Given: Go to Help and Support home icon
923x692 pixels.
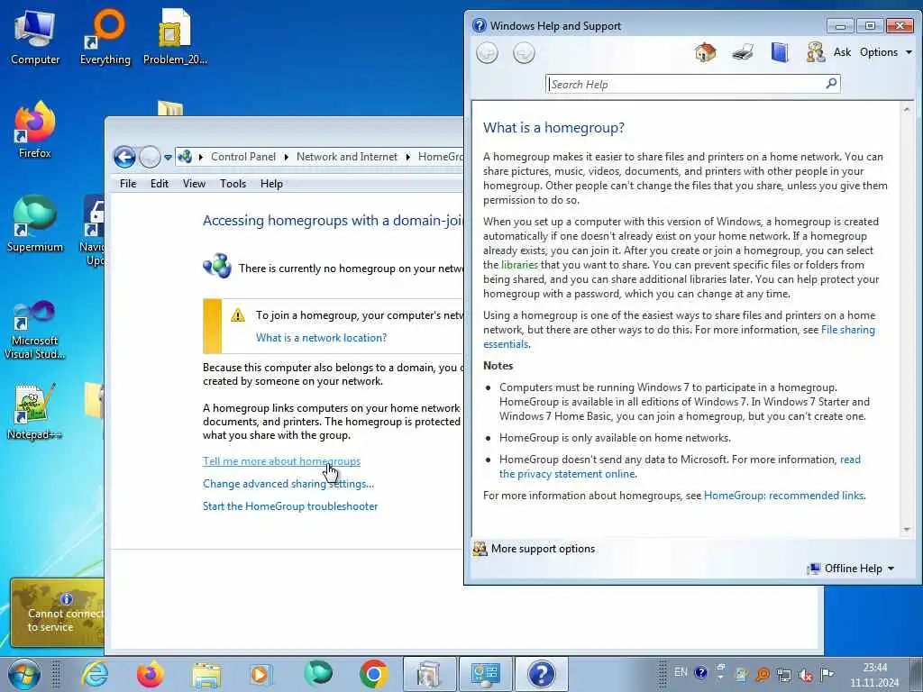Looking at the screenshot, I should click(x=705, y=52).
